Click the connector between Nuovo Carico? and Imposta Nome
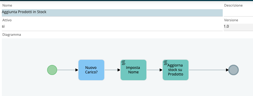Viewport: 253px width, 96px height. point(112,70)
